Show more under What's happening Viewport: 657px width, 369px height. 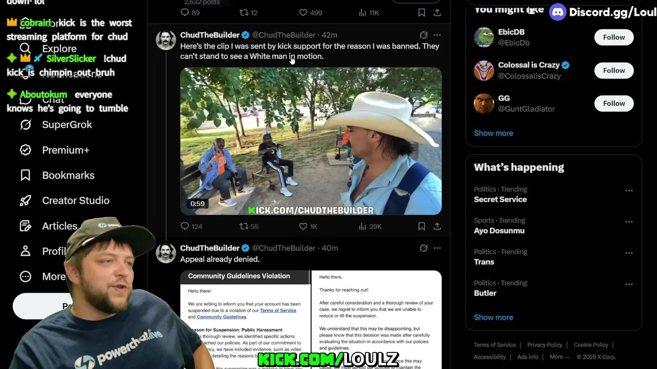coord(493,317)
